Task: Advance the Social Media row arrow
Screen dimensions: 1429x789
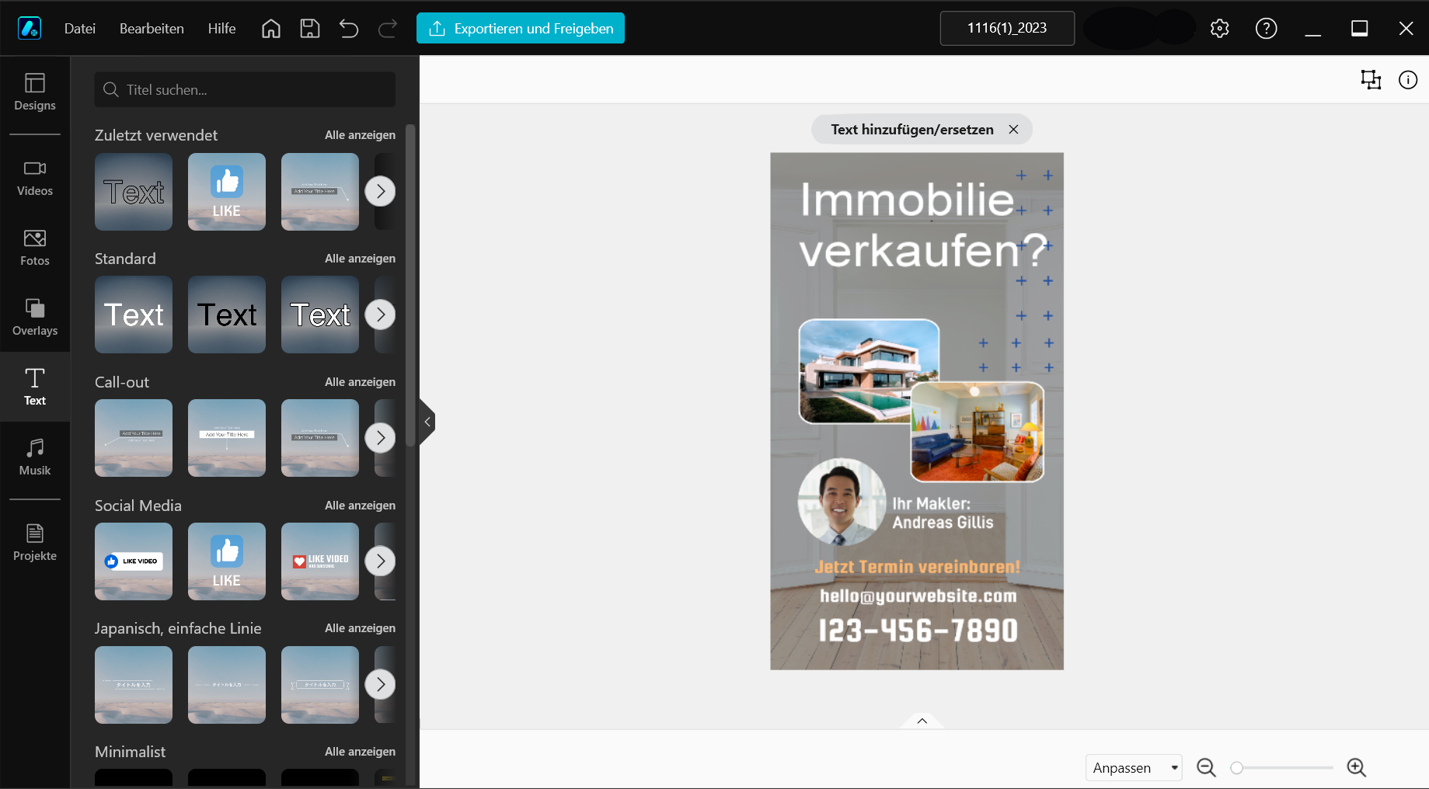Action: point(380,561)
